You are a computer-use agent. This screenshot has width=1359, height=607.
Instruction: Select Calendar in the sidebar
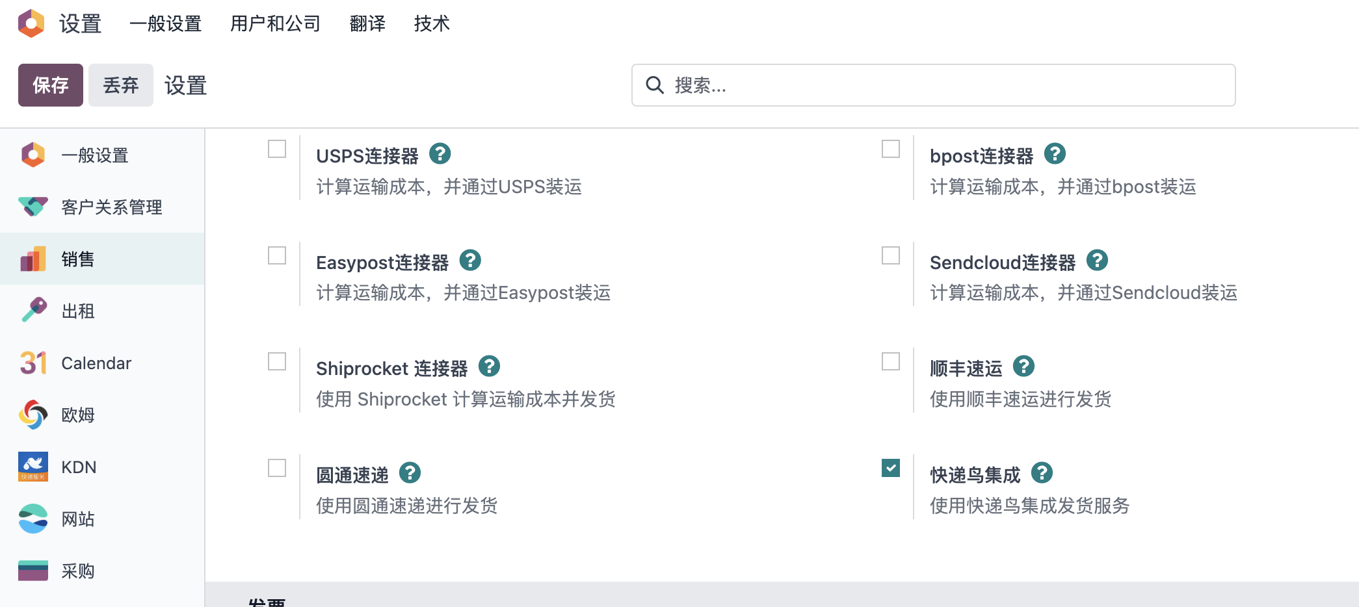[102, 363]
